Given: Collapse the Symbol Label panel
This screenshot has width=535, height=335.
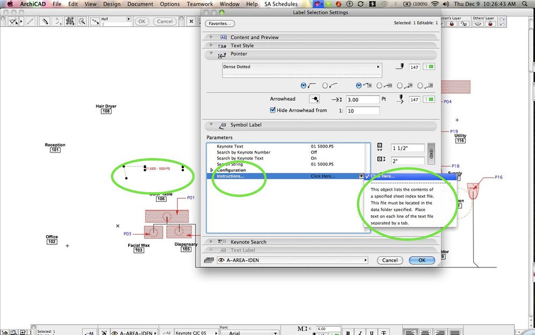Looking at the screenshot, I should click(x=211, y=125).
